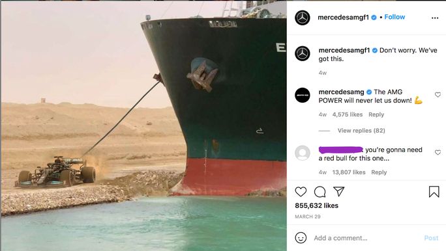Open the mercedesamgf1 username in header
The image size is (446, 251).
coord(343,18)
